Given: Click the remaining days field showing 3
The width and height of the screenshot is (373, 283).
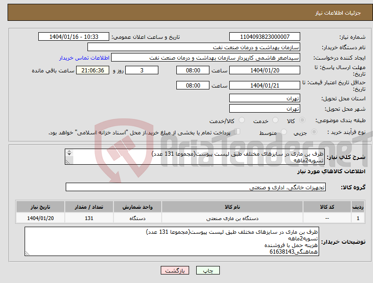Looking at the screenshot, I should (x=142, y=70).
